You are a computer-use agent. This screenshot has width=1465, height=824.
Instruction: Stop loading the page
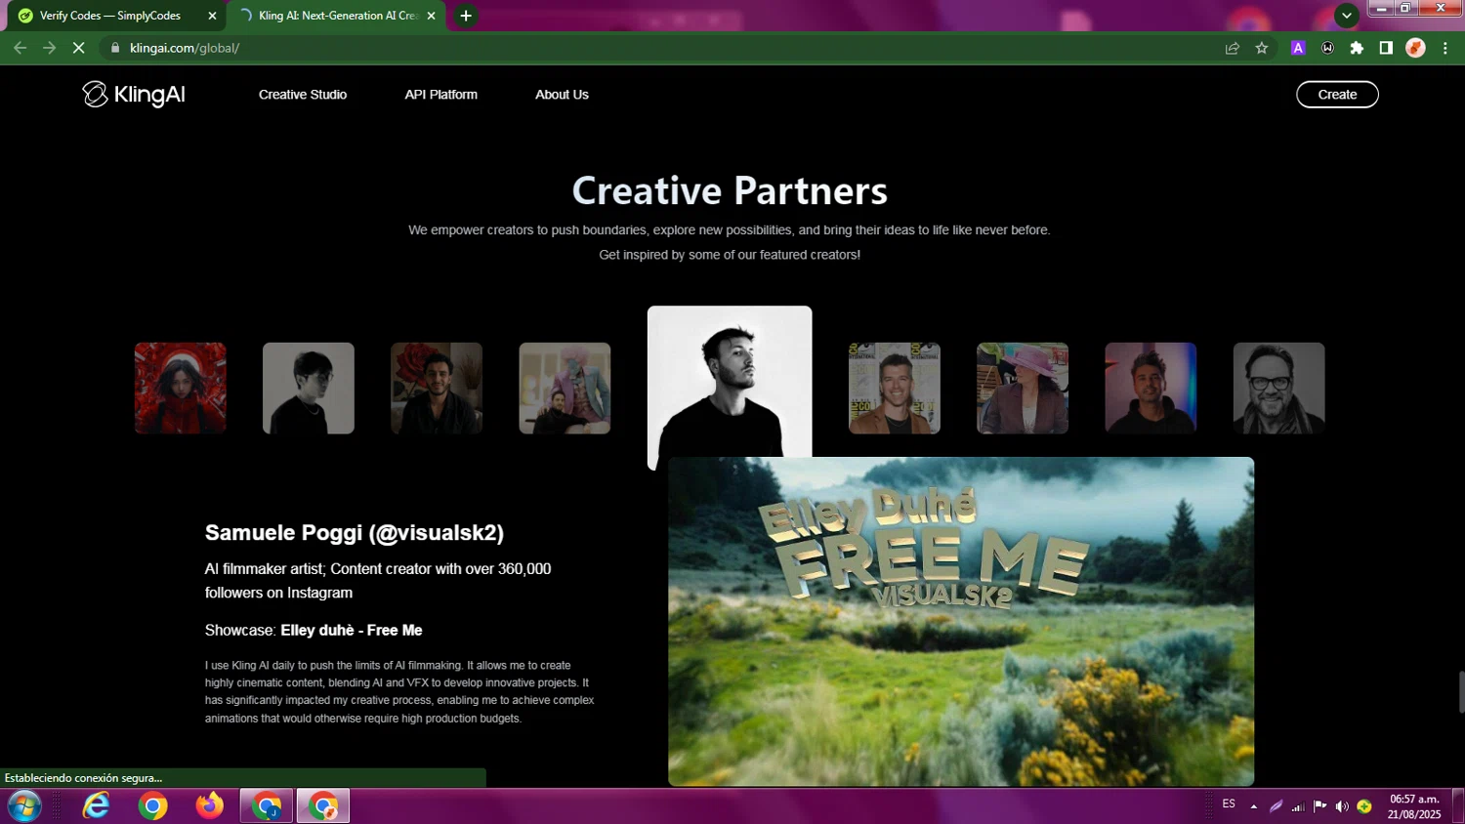(x=79, y=48)
